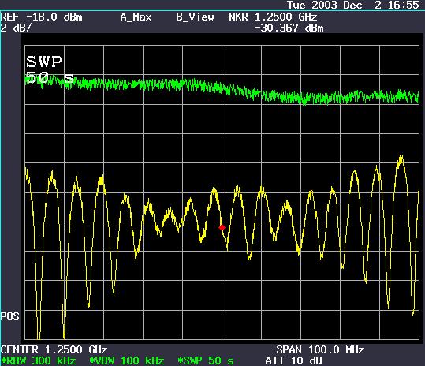Select the CENTER 1.2500 GHz field
Viewport: 425px width, 366px height.
click(54, 349)
